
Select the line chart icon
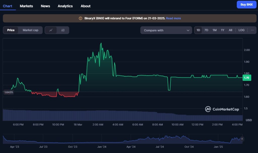pos(51,30)
